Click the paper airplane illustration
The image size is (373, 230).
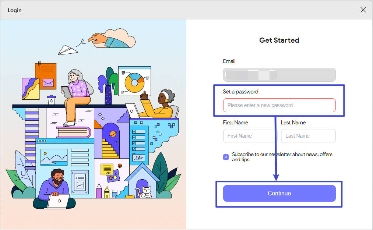pyautogui.click(x=67, y=49)
